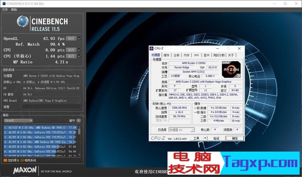
Task: Click the 99.79 MHz bus speed value
Action: (x=179, y=116)
